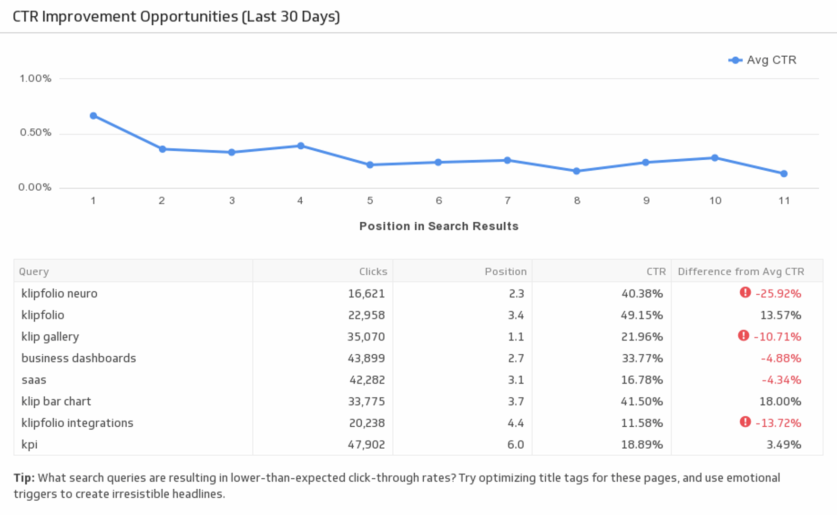Screen dimensions: 837x515
Task: Click the CTR Improvement Opportunities title
Action: (x=176, y=17)
